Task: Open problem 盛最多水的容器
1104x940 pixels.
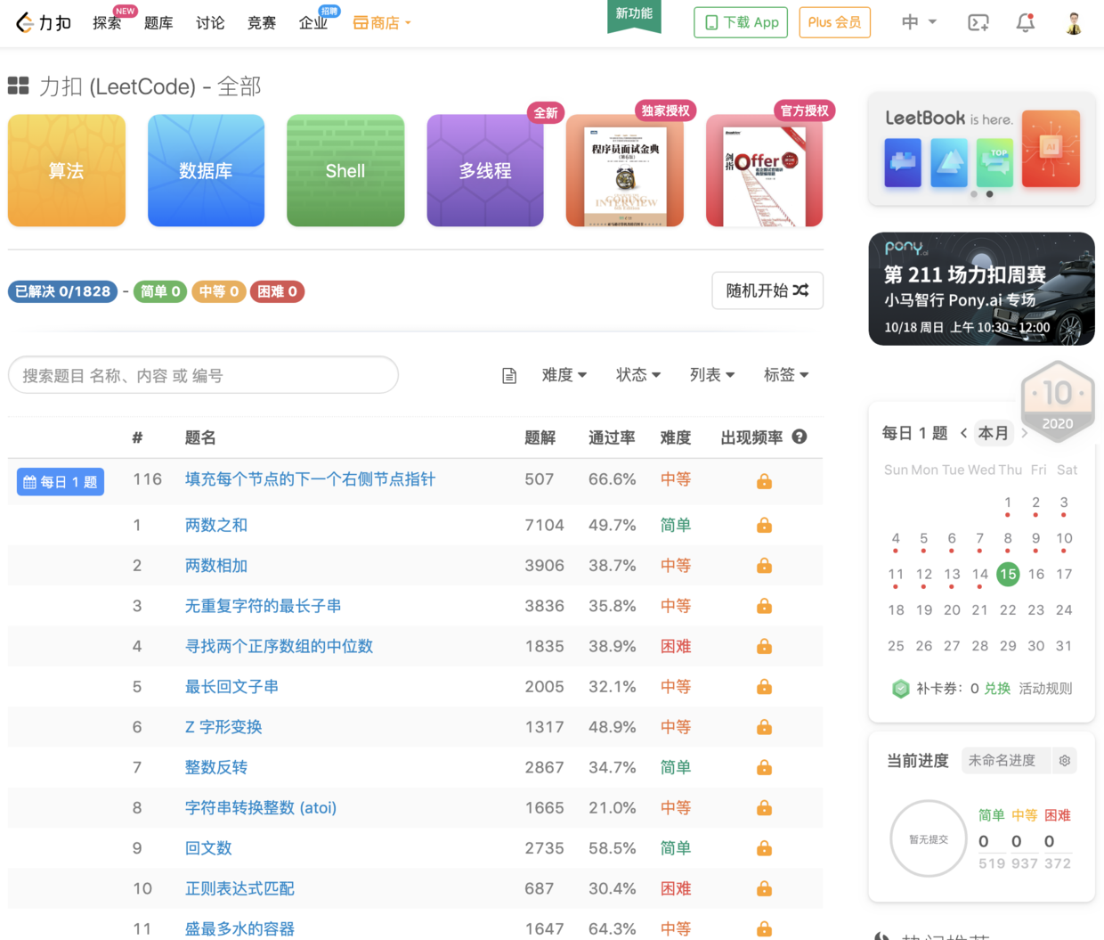Action: coord(239,928)
